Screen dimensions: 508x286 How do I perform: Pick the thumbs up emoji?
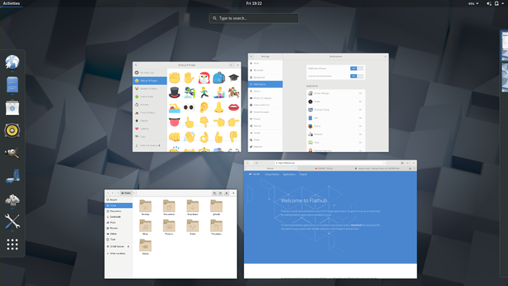click(219, 137)
